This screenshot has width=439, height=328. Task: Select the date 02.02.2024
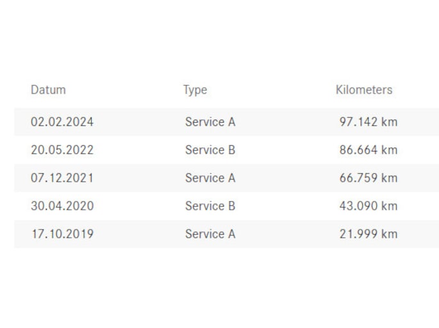coord(62,122)
